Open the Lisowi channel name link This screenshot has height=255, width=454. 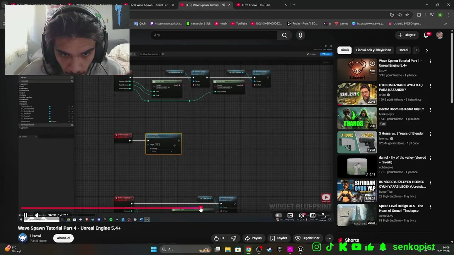35,236
